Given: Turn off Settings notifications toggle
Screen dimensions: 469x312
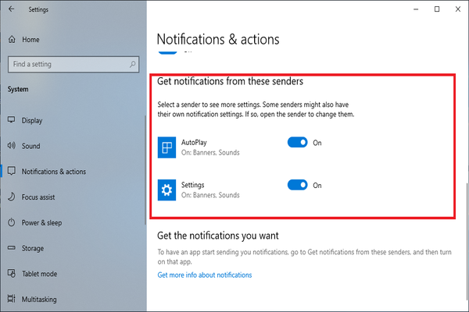Looking at the screenshot, I should click(297, 185).
